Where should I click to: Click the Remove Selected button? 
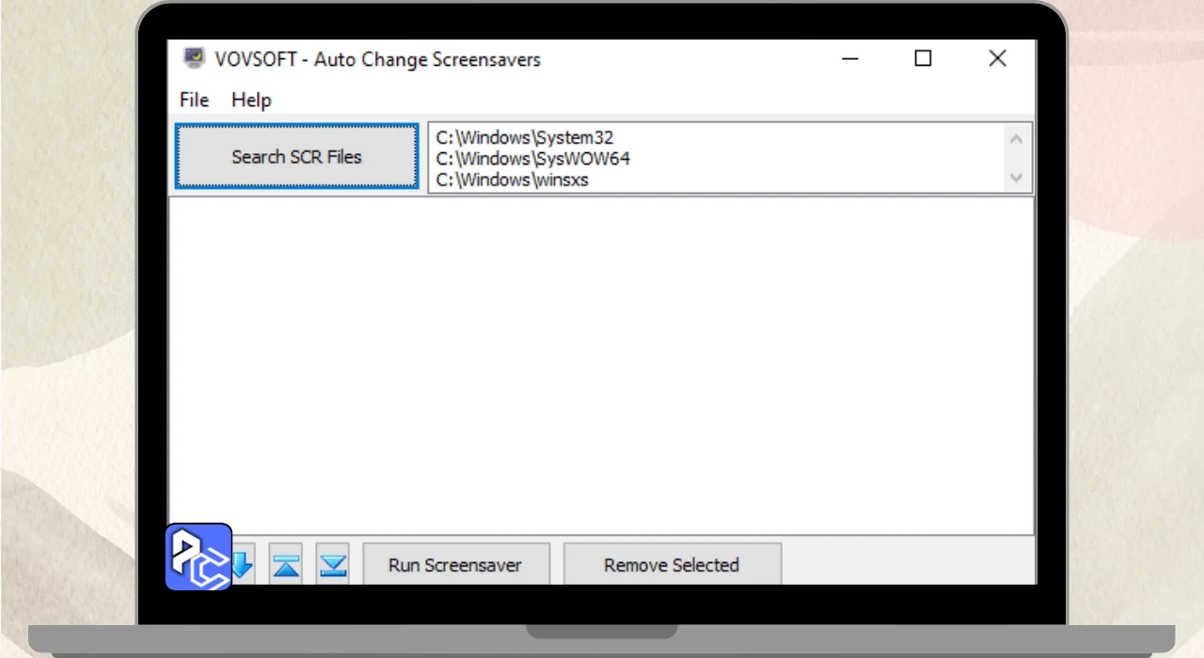[672, 565]
